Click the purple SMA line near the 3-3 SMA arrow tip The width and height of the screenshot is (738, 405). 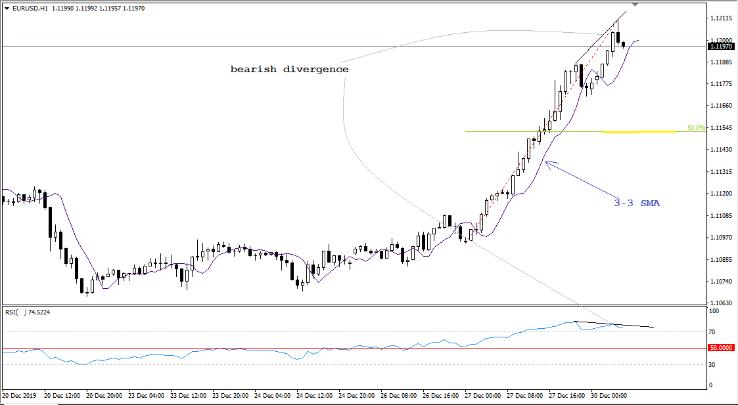[x=545, y=158]
